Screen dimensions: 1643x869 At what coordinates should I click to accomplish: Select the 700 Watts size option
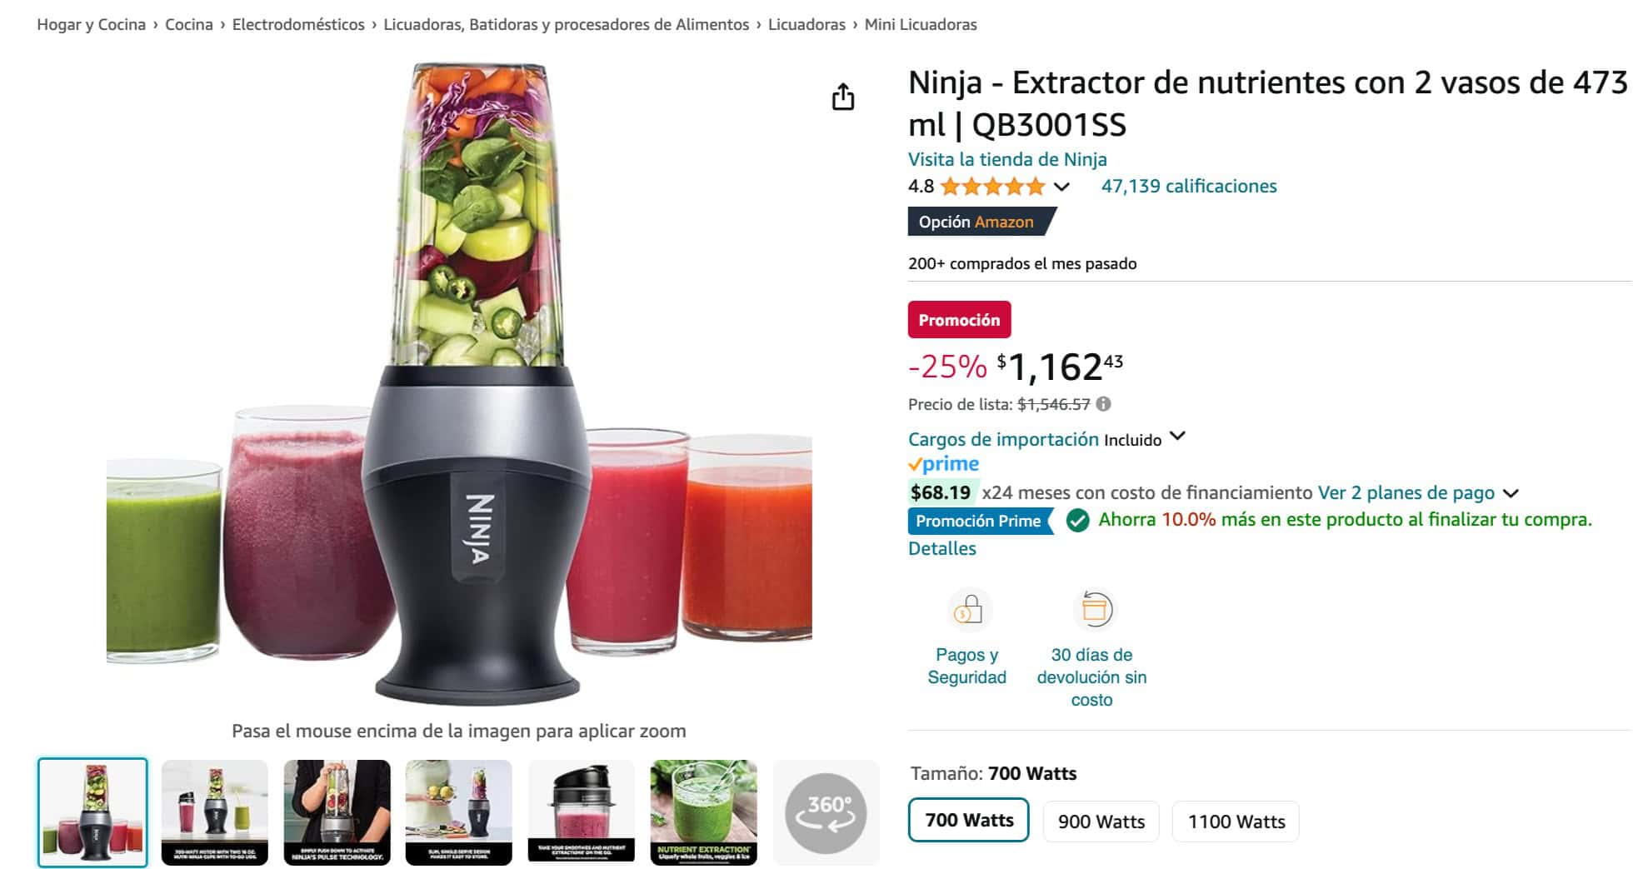click(x=969, y=821)
